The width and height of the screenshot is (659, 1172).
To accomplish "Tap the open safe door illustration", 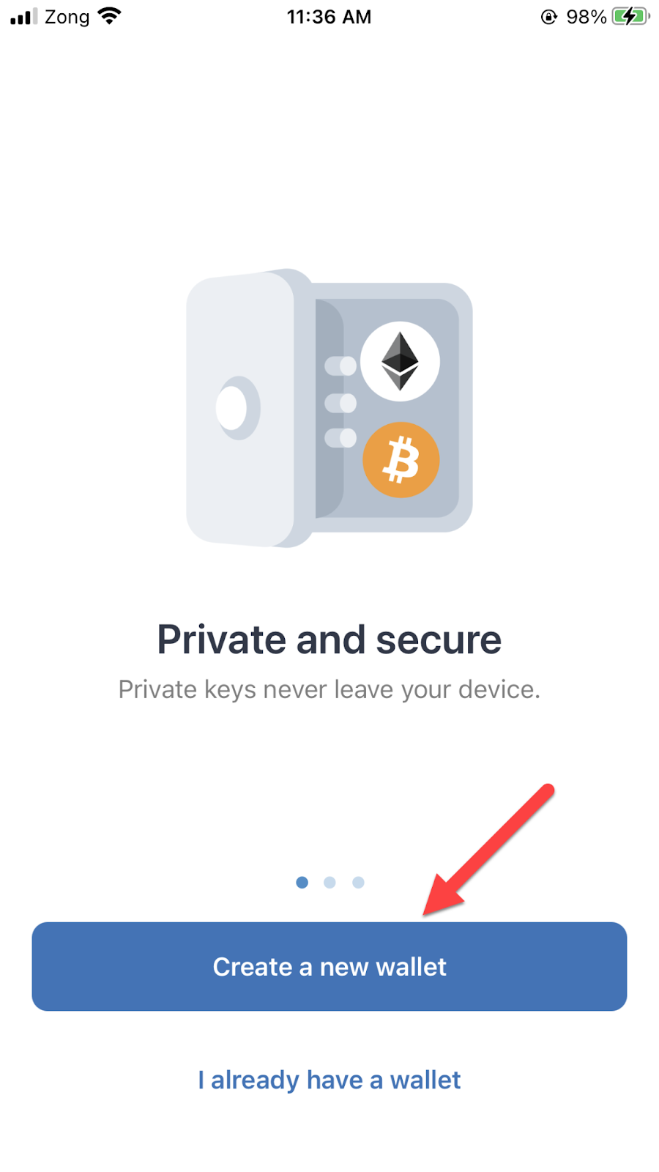I will tap(242, 409).
